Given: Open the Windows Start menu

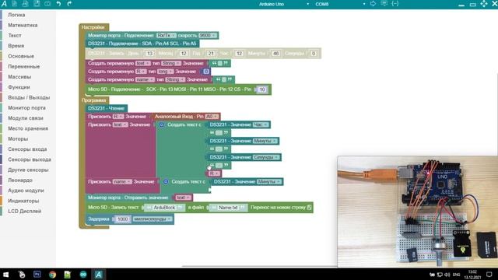Looking at the screenshot, I should point(5,275).
